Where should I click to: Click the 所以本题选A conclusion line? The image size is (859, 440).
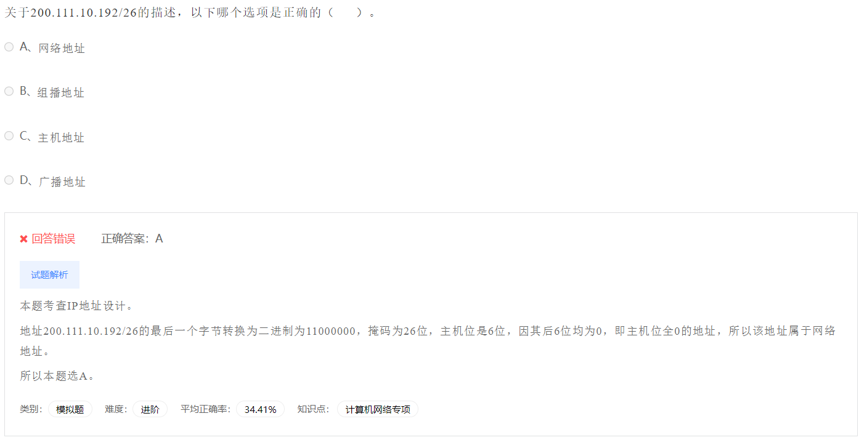click(x=57, y=376)
